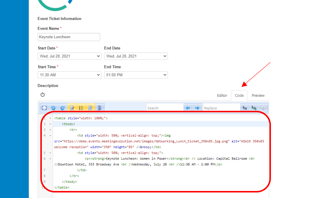Image resolution: width=312 pixels, height=198 pixels.
Task: Jump to next search match arrow
Action: tap(197, 108)
